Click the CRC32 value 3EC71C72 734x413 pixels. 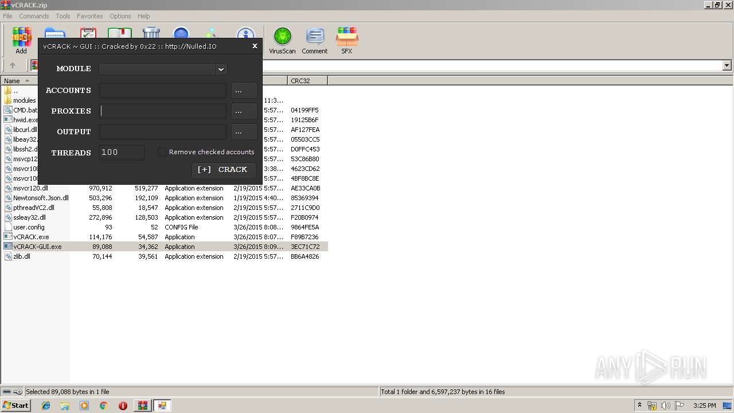305,247
